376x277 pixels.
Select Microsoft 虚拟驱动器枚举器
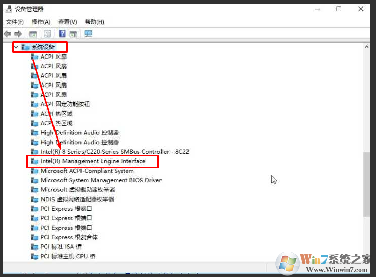[x=77, y=190]
